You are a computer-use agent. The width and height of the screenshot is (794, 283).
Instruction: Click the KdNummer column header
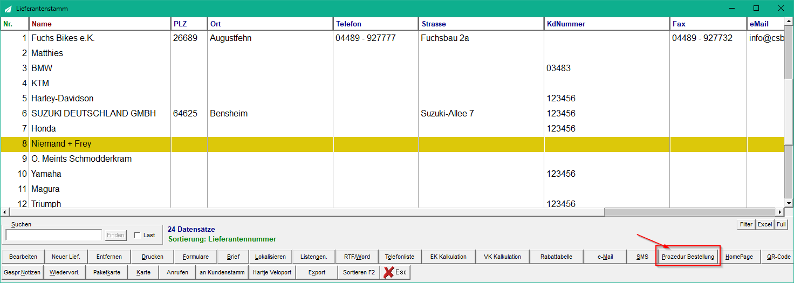point(607,24)
